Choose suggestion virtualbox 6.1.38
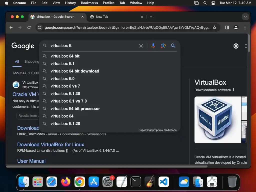 109,94
